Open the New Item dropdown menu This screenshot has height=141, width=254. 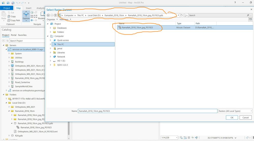click(65, 19)
